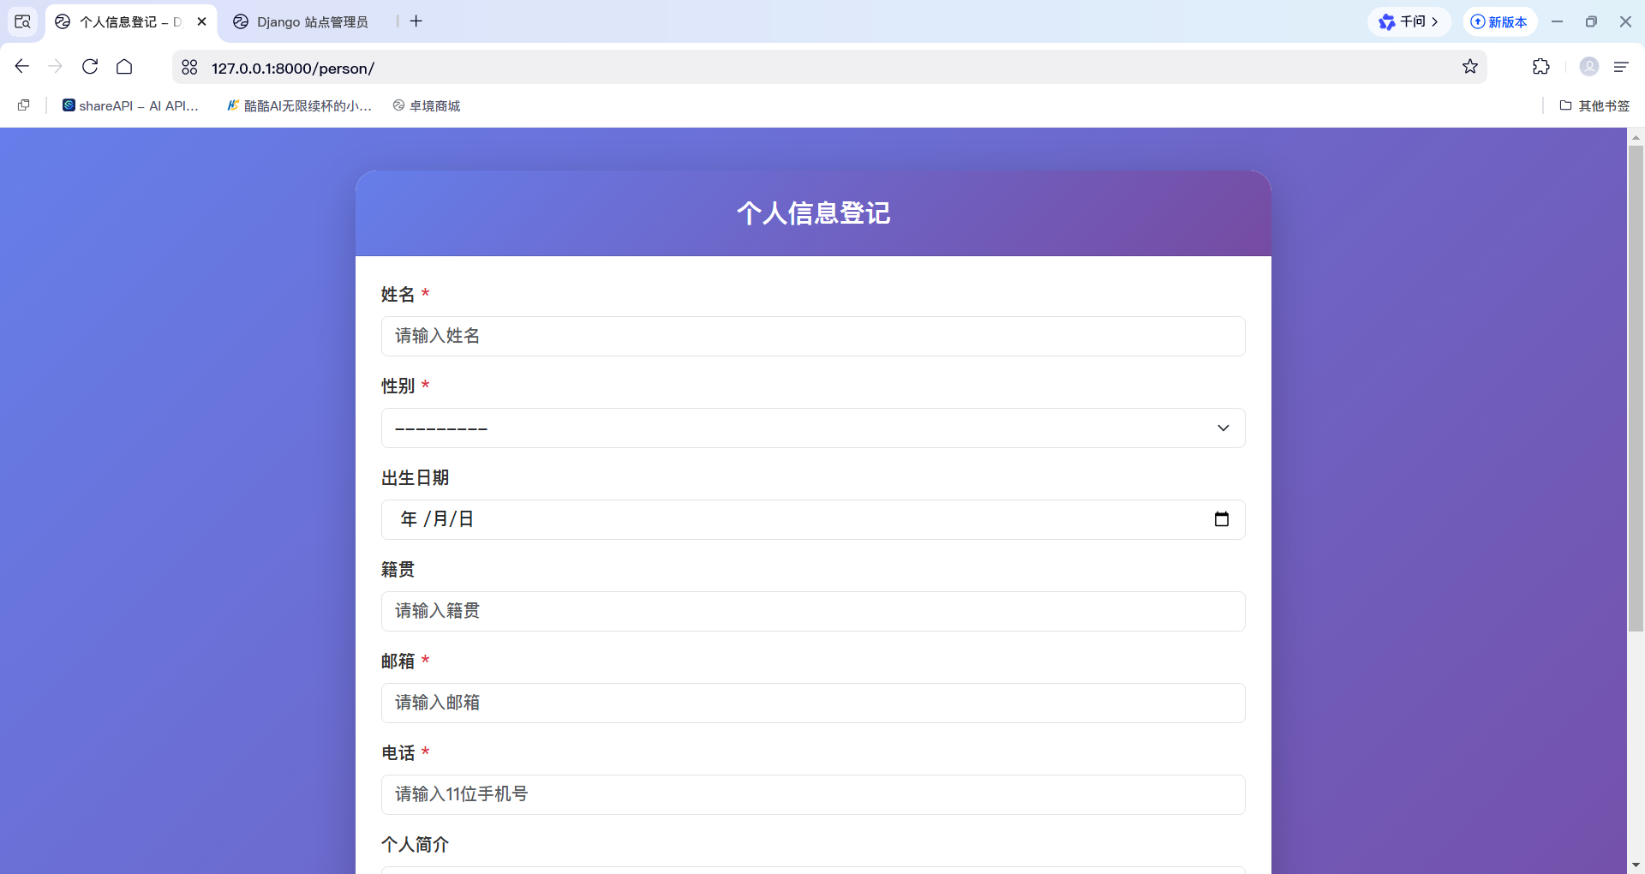Click the 千问 assistant button
The width and height of the screenshot is (1645, 874).
point(1409,21)
